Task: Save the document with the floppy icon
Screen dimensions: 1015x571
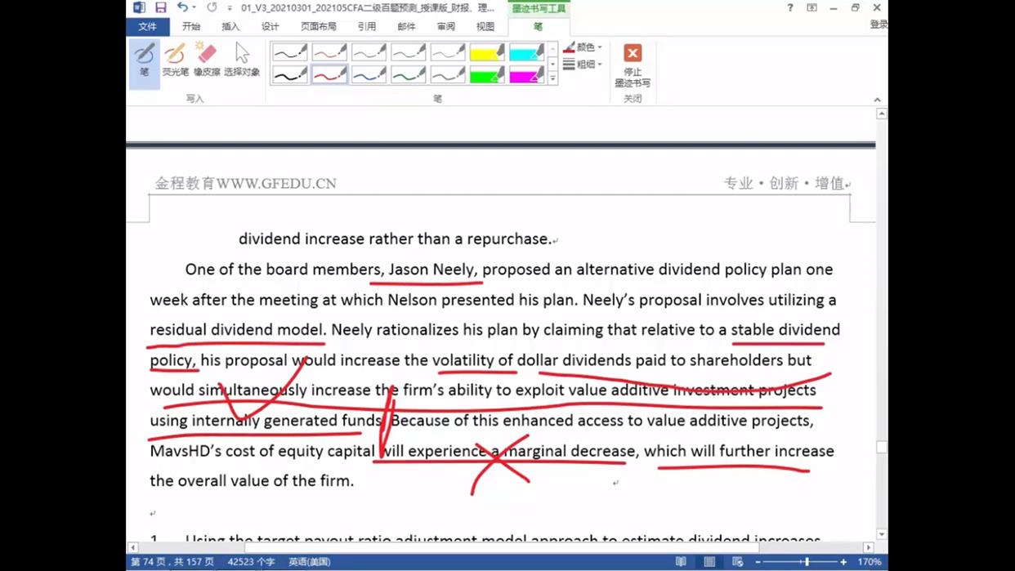Action: 161,7
